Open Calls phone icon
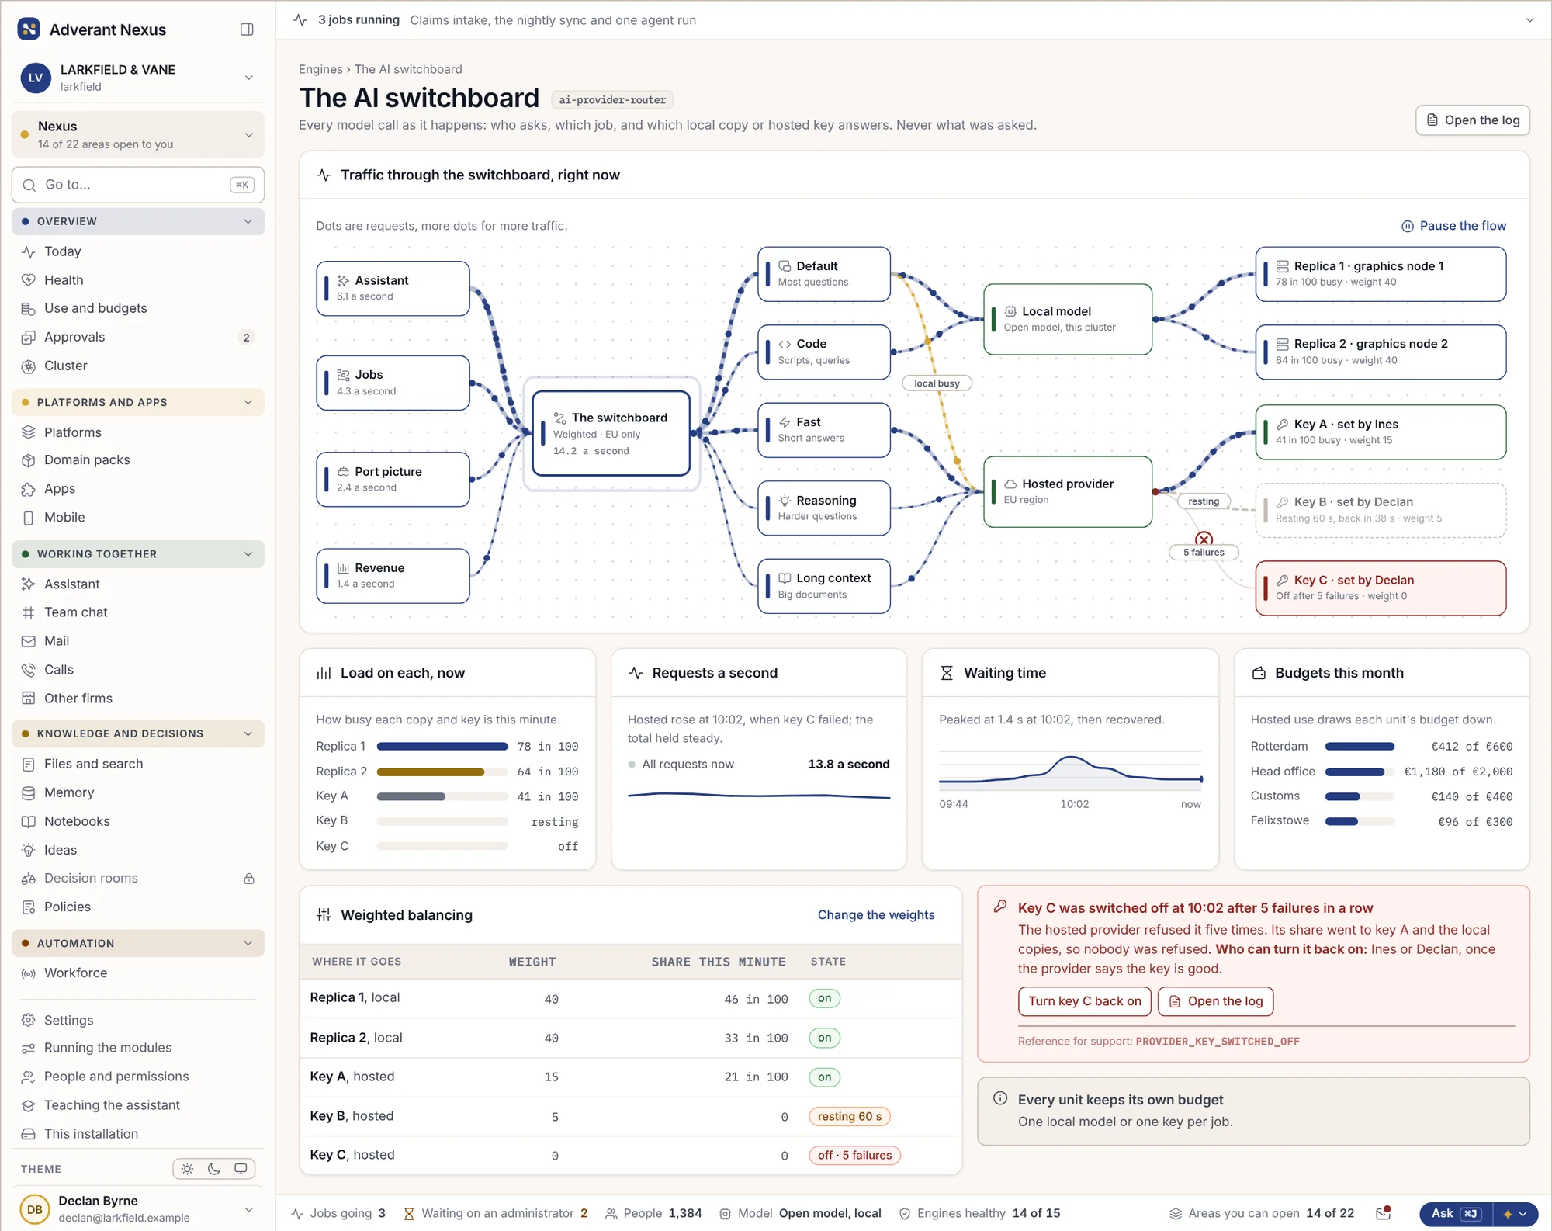 29,670
